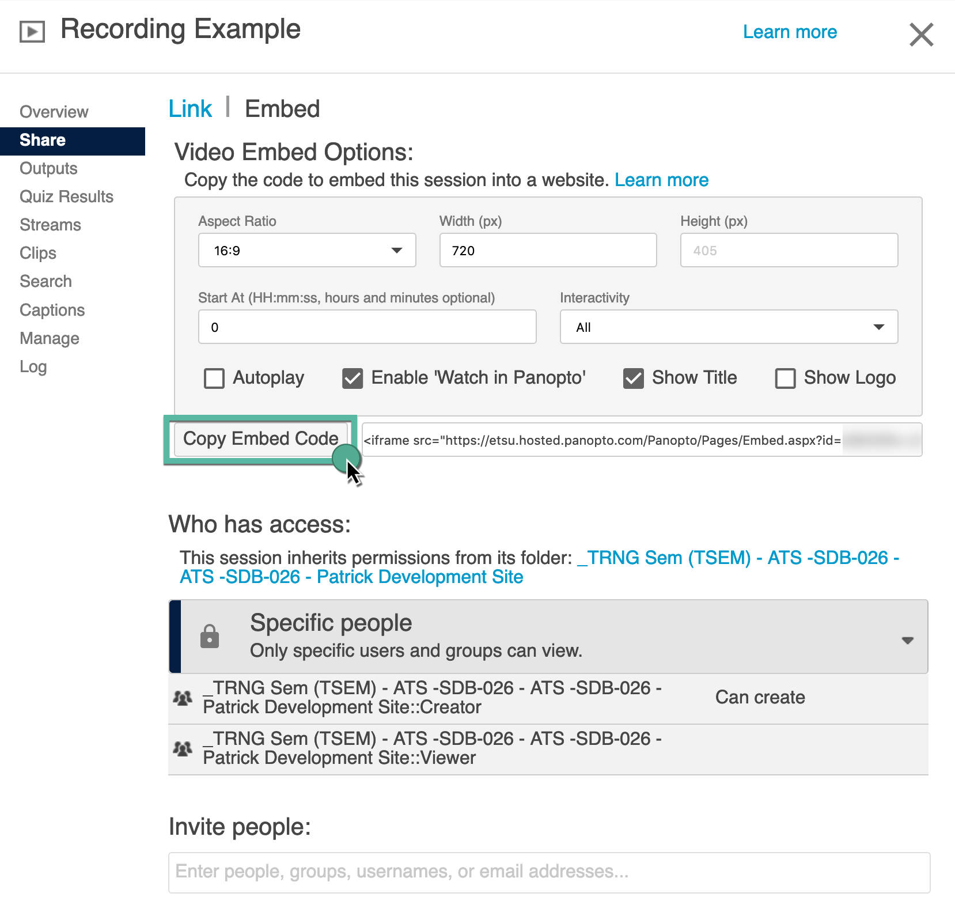This screenshot has width=955, height=916.
Task: Uncheck Enable 'Watch in Panopto' option
Action: click(x=353, y=378)
